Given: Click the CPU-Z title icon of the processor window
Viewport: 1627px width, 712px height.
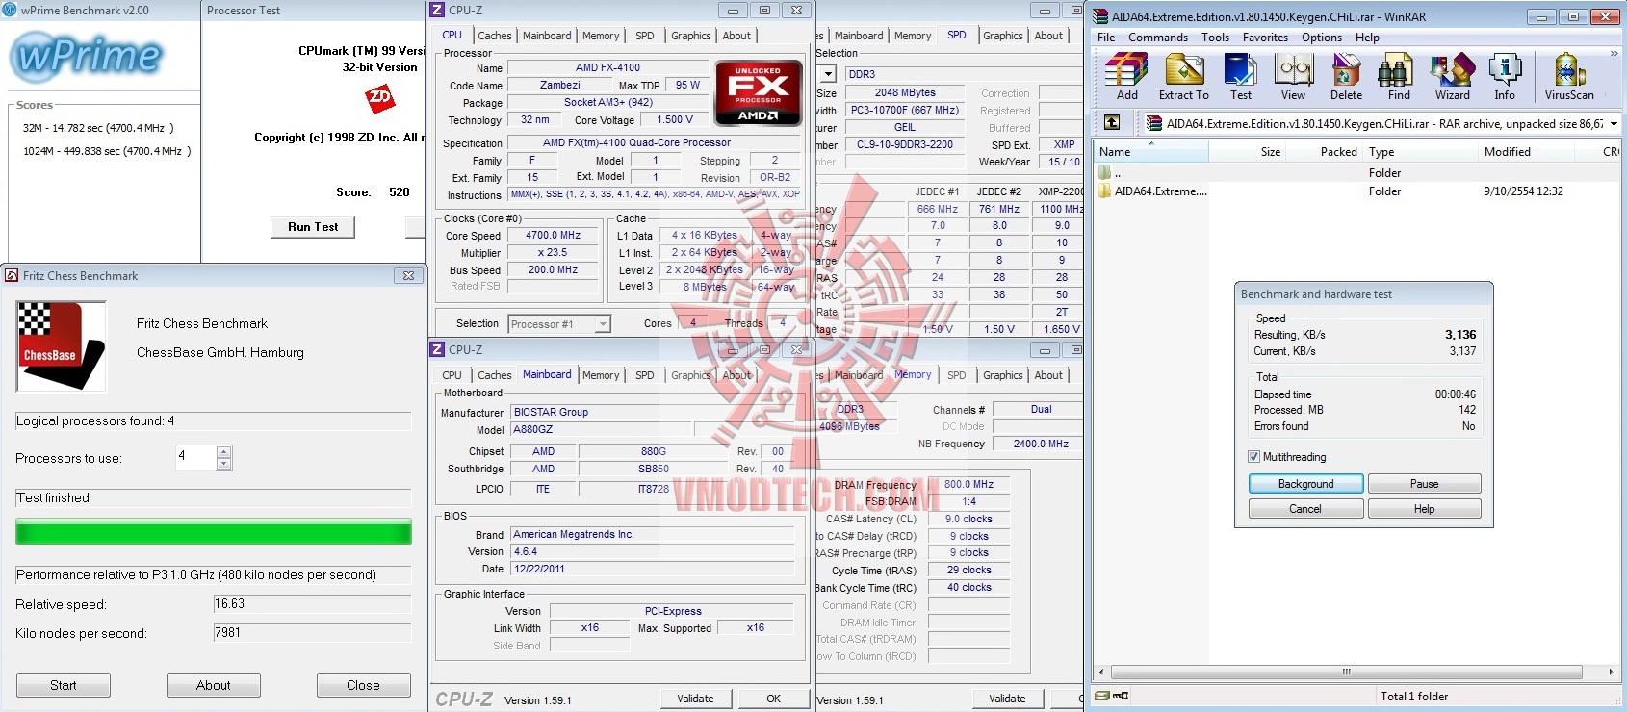Looking at the screenshot, I should [x=437, y=10].
